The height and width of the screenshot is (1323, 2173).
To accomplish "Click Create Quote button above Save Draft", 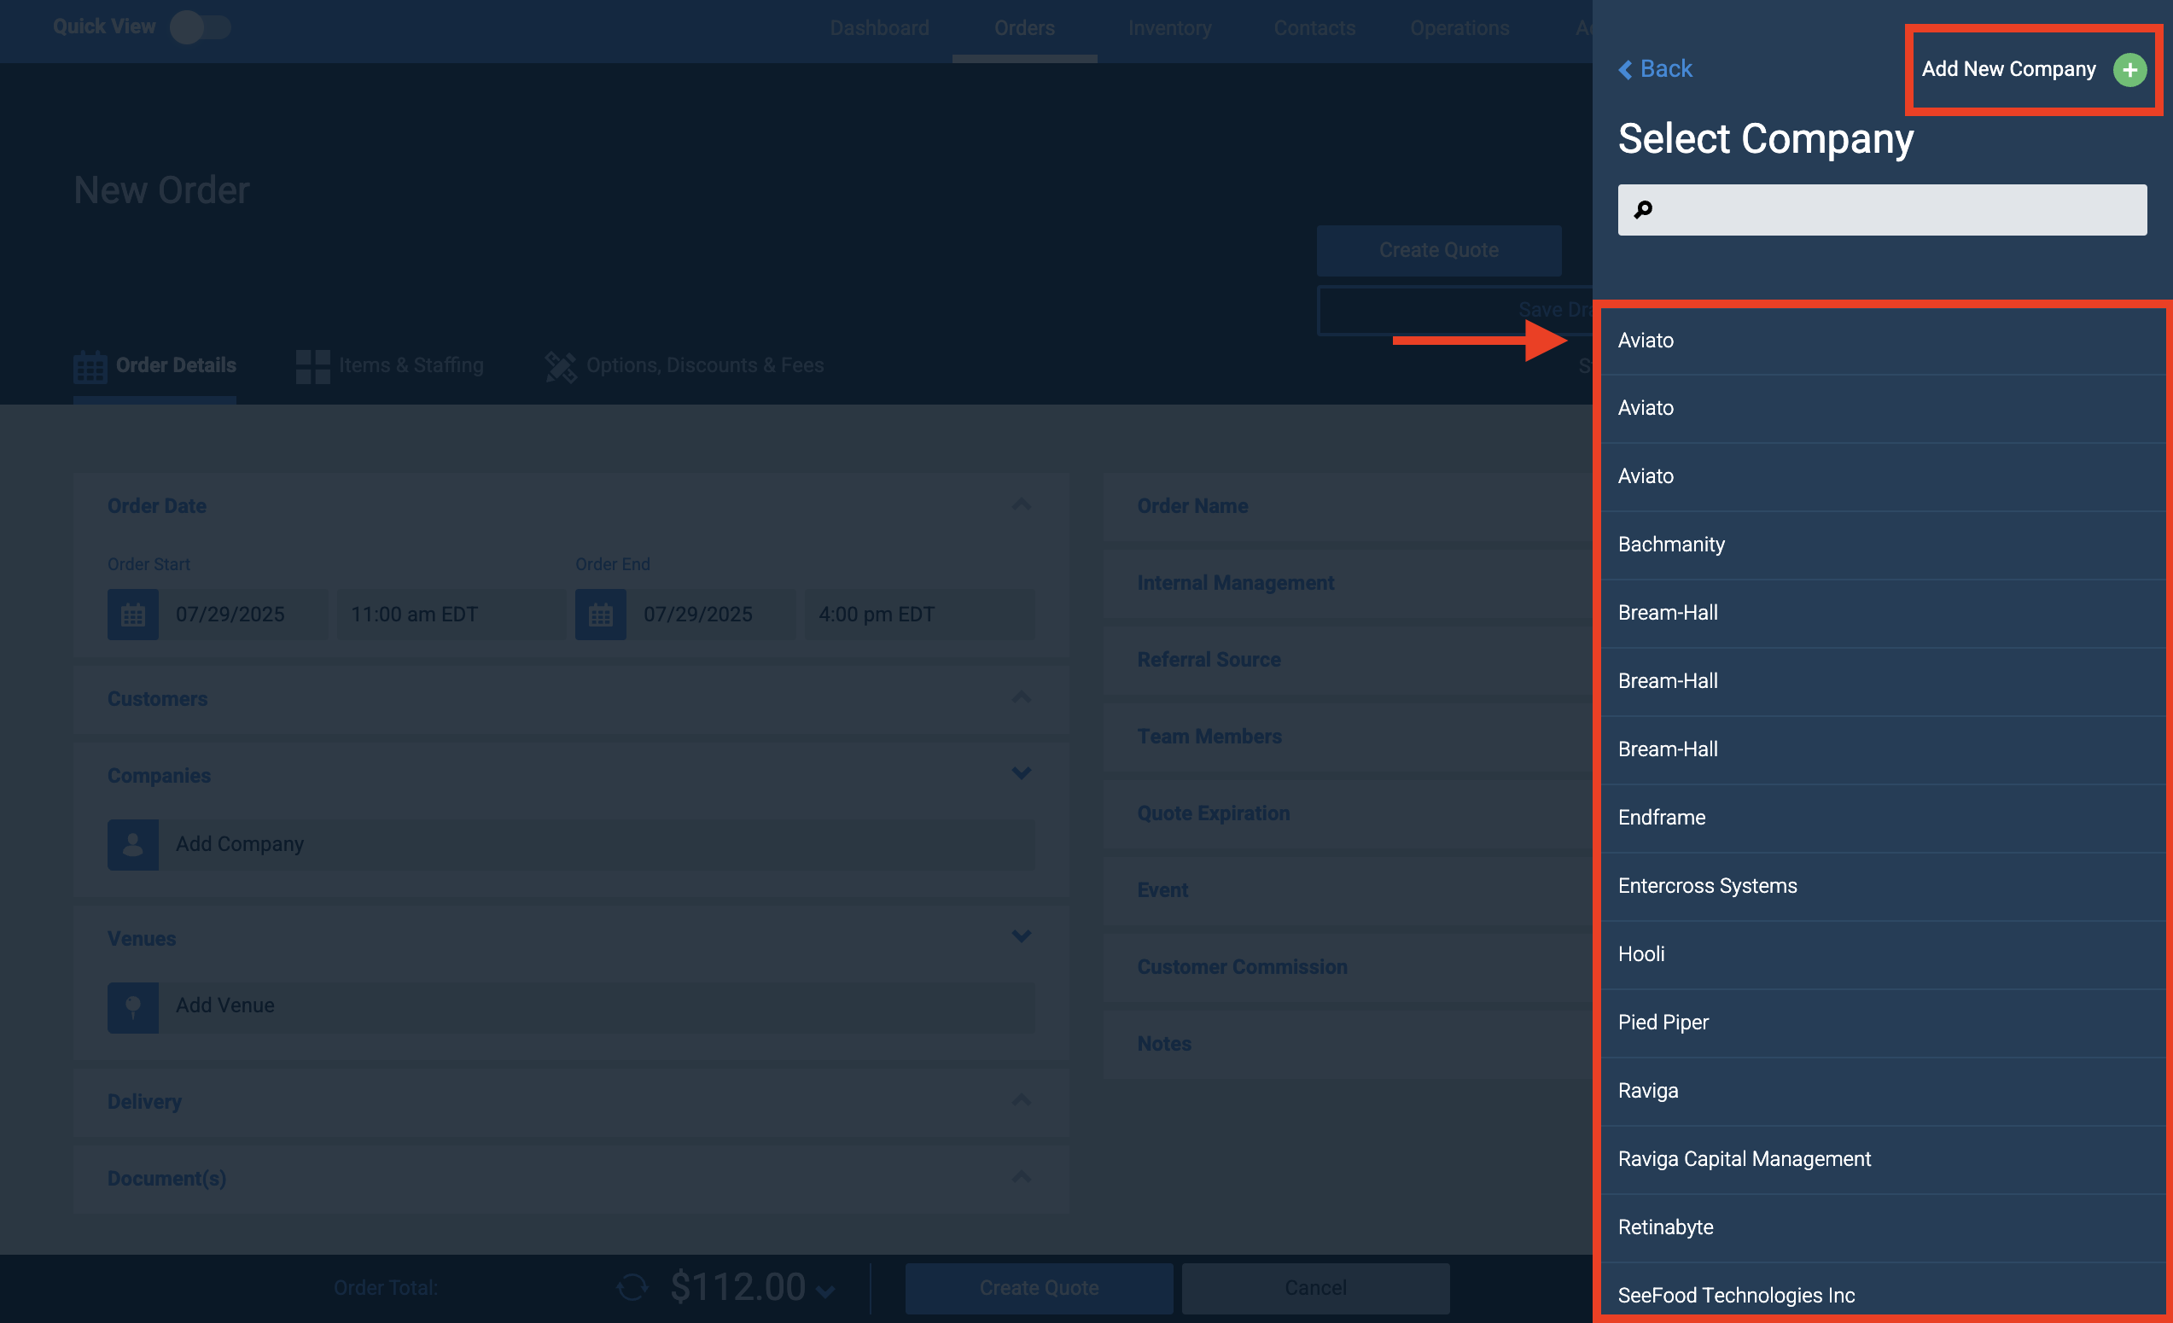I will coord(1439,250).
